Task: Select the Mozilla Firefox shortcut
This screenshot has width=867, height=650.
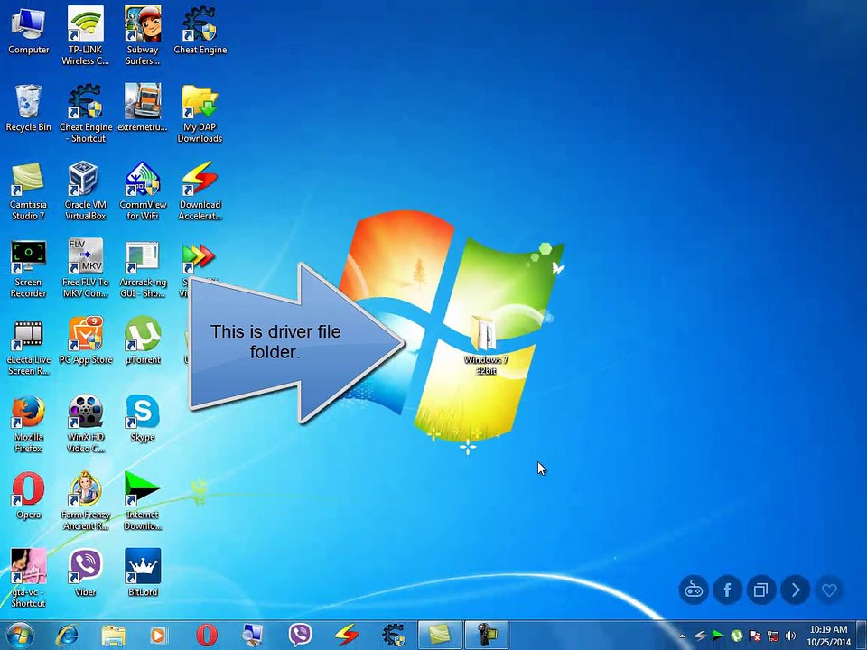Action: click(28, 424)
